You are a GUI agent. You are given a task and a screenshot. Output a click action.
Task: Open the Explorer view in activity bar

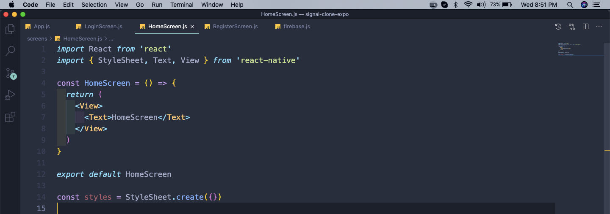tap(10, 29)
